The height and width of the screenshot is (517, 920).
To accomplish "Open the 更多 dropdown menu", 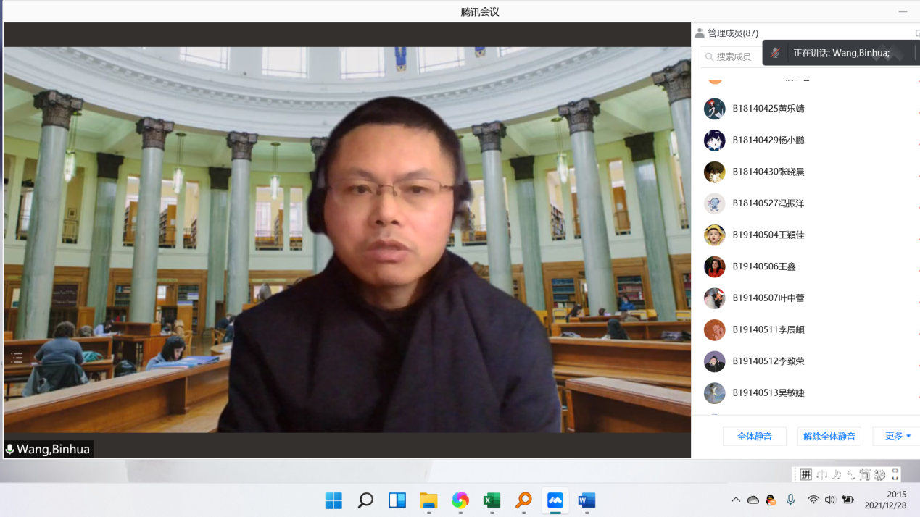I will (x=897, y=436).
